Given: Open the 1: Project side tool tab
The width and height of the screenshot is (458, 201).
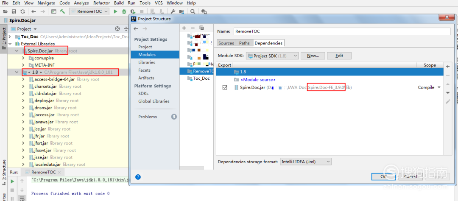Looking at the screenshot, I should [x=4, y=38].
